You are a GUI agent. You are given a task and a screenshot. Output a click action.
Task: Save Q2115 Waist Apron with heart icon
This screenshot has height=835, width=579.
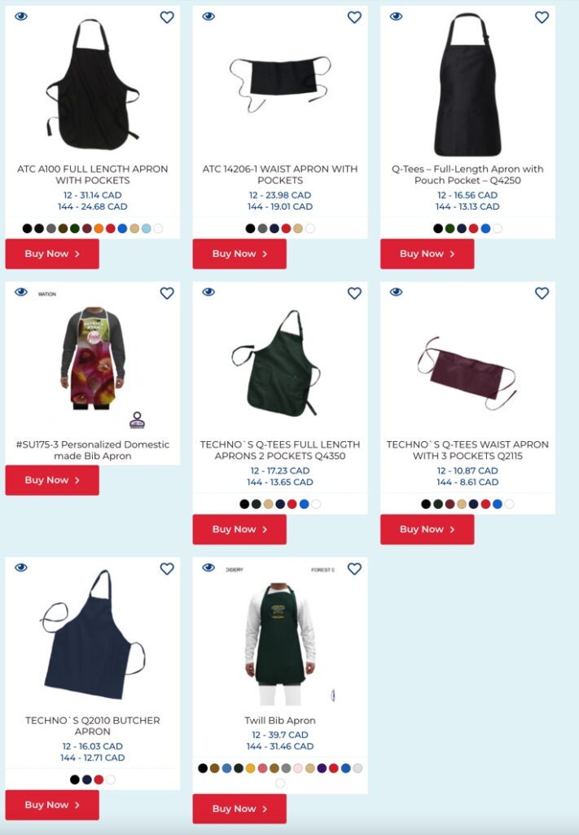(x=542, y=293)
